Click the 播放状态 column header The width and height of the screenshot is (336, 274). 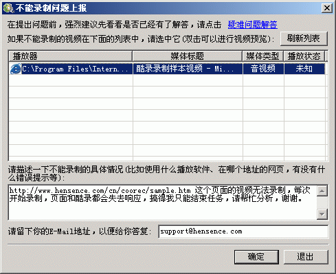click(304, 56)
